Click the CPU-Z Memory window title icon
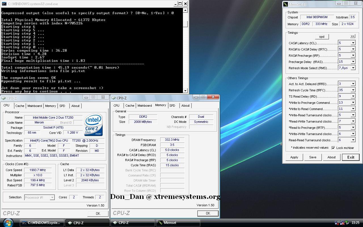Viewport: 363px width, 227px height. point(114,98)
